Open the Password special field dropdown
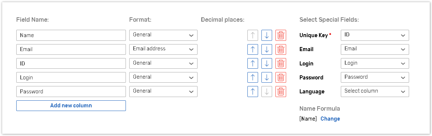Image resolution: width=432 pixels, height=136 pixels. (375, 77)
